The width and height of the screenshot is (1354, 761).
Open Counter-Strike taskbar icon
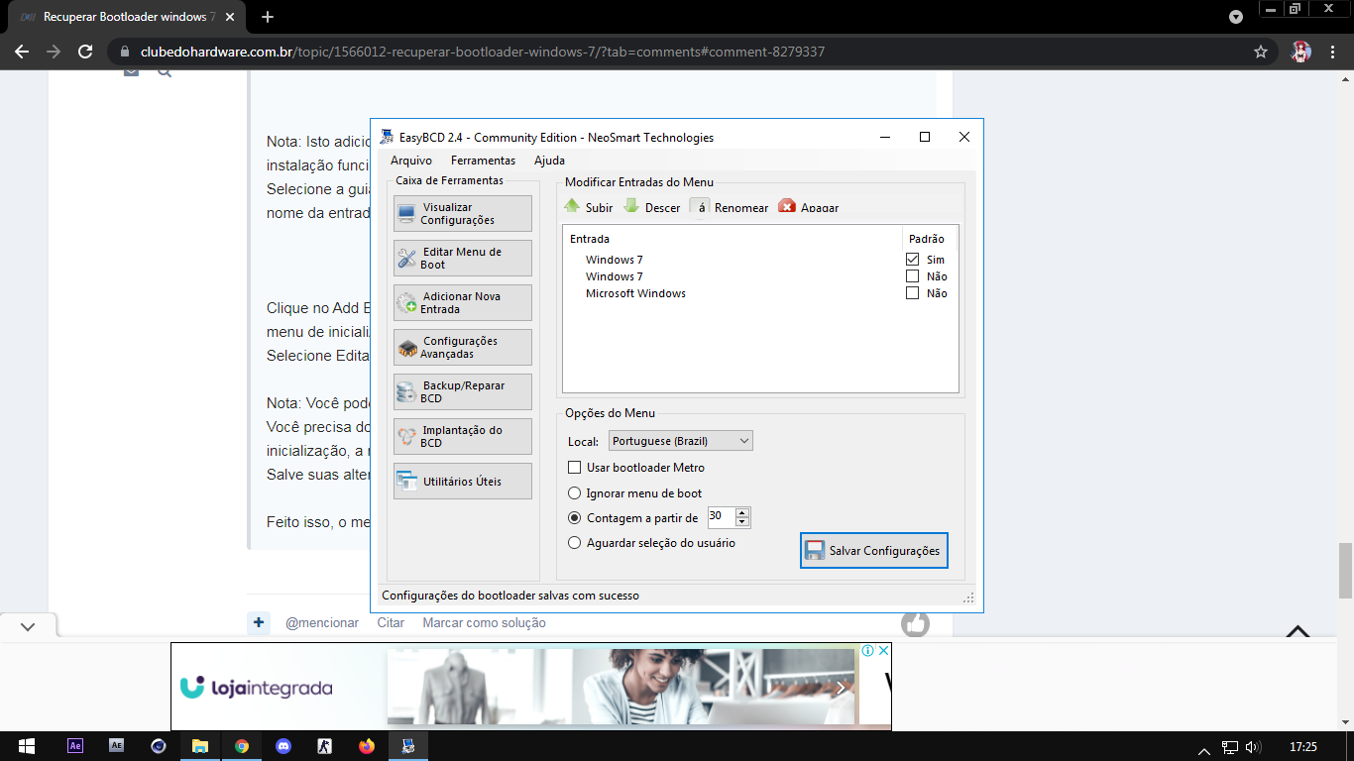325,746
